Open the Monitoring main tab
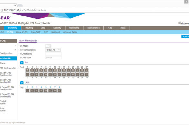This screenshot has width=189, height=126. [74, 28]
